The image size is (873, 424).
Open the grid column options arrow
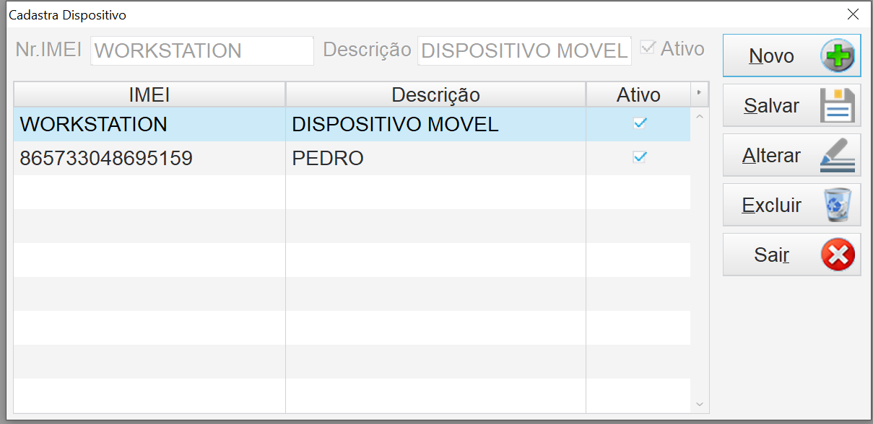point(699,93)
